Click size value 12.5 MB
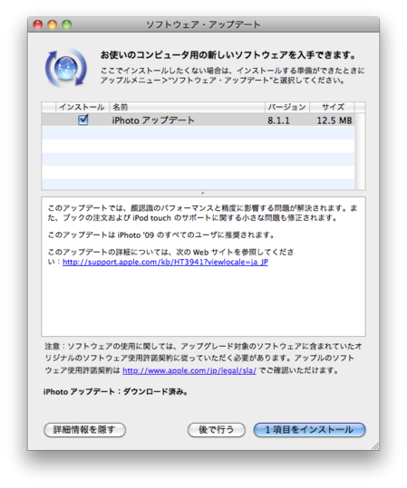The width and height of the screenshot is (407, 488). tap(334, 120)
